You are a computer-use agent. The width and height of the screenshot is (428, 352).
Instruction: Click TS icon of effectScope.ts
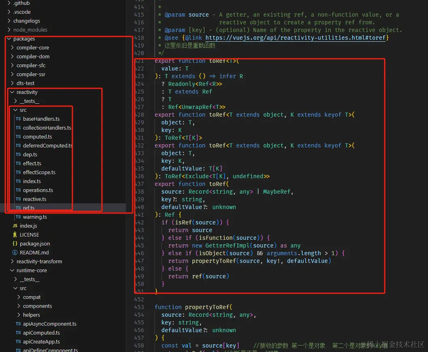(18, 172)
